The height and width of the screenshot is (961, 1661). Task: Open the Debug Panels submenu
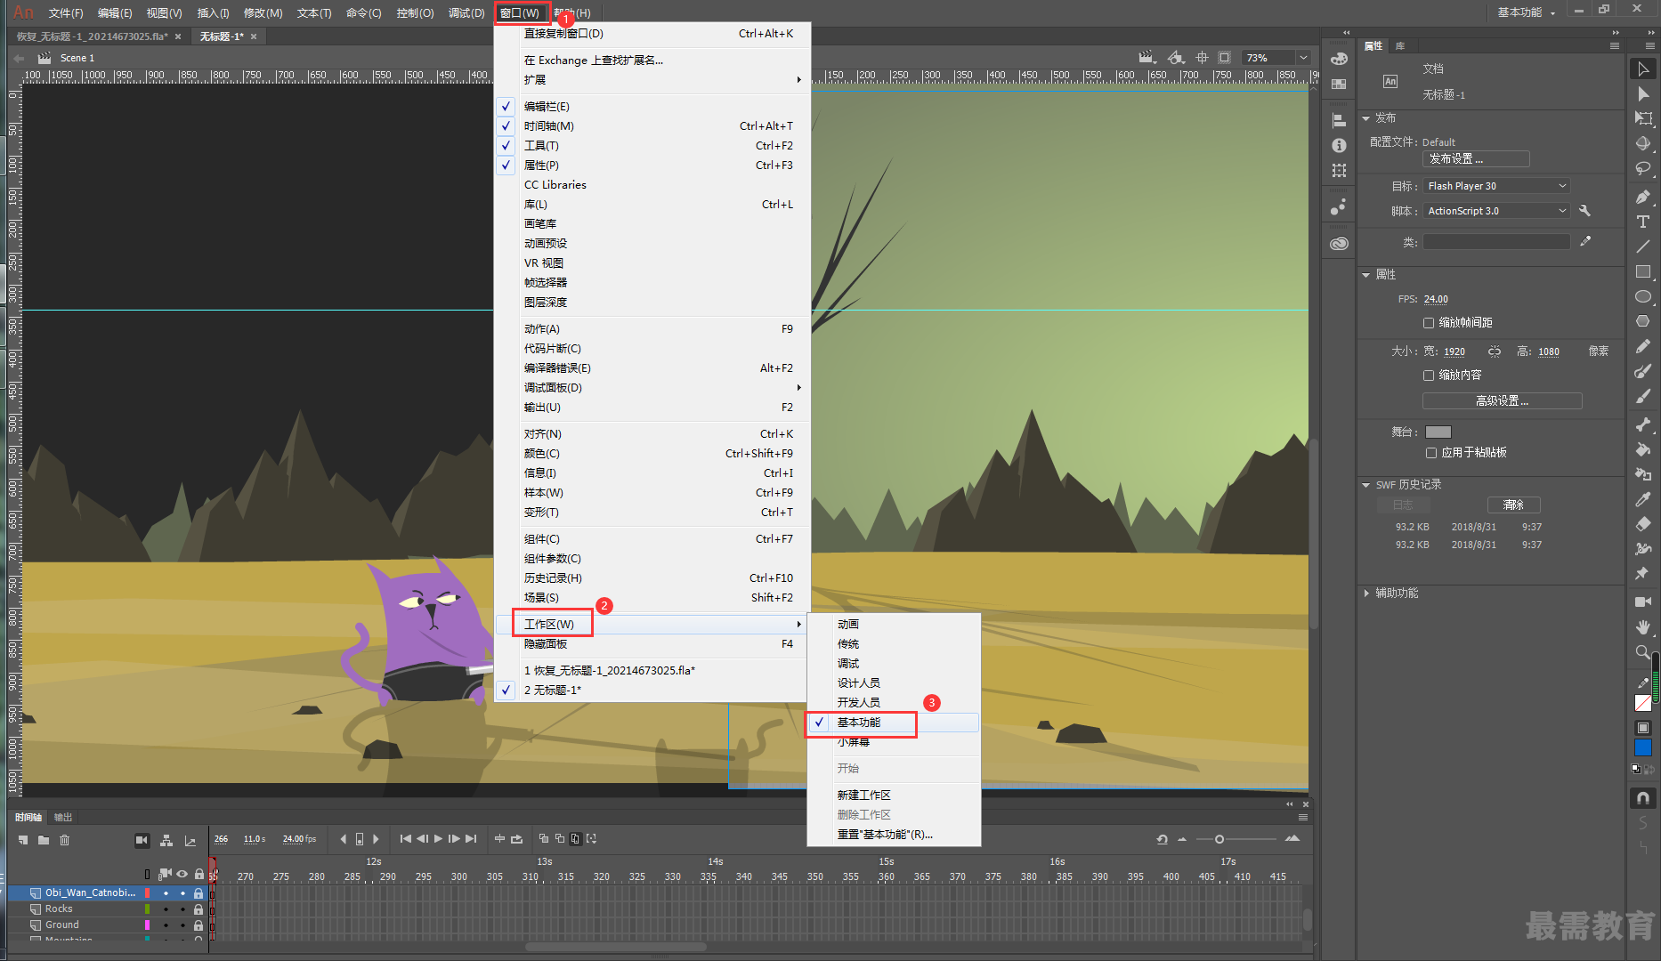click(x=652, y=387)
